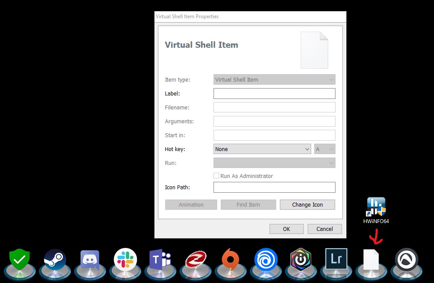
Task: Expand the Hot key None dropdown
Action: (262, 149)
